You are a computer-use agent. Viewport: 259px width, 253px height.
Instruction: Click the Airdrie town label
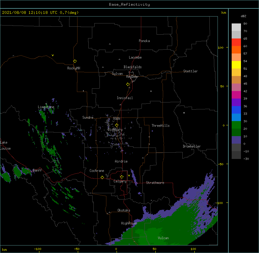pyautogui.click(x=121, y=161)
